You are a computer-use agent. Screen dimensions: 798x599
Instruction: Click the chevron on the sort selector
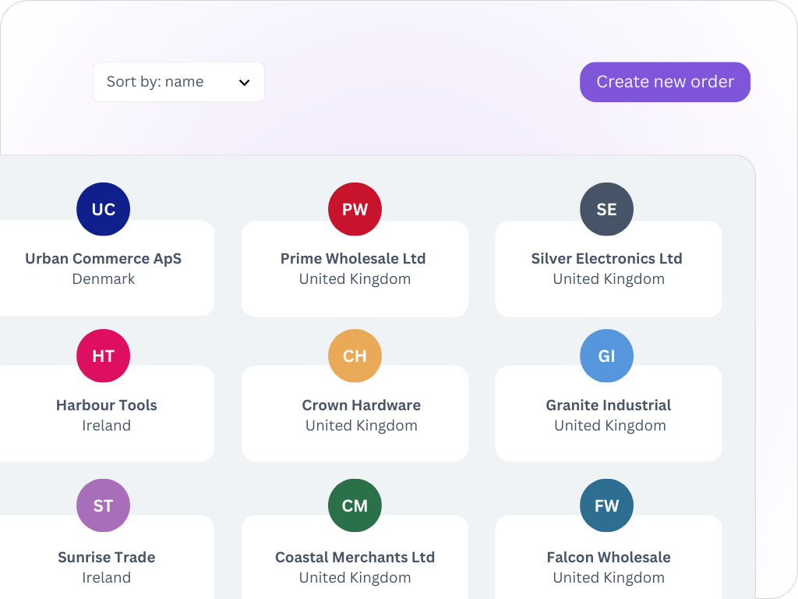point(243,82)
